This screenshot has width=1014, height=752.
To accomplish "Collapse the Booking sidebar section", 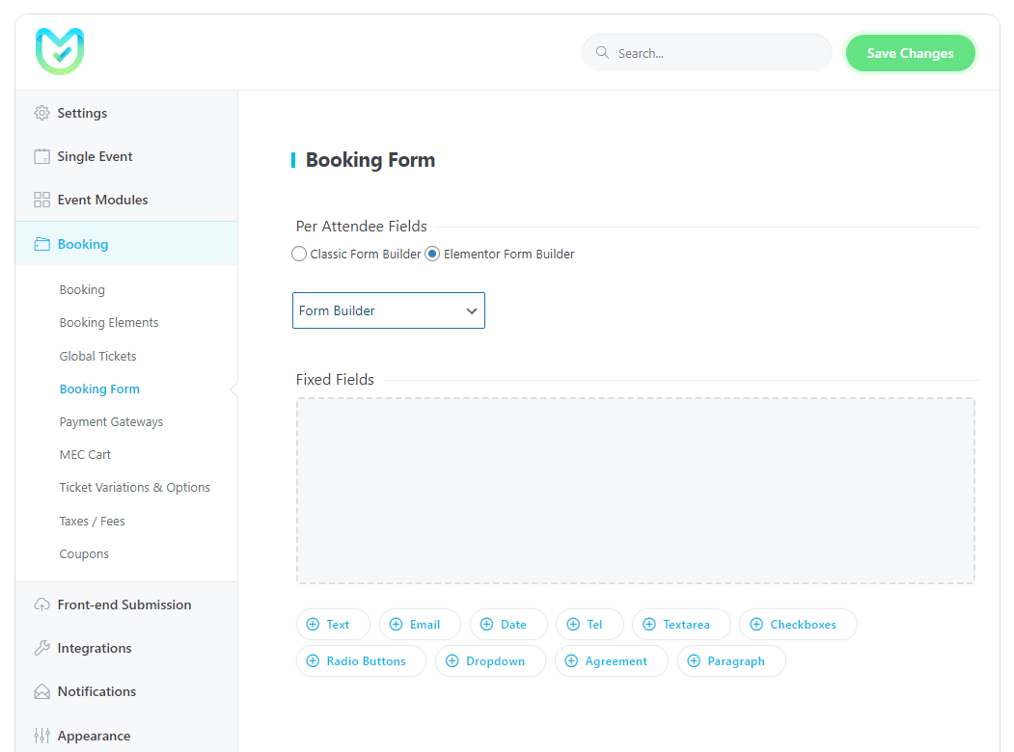I will [83, 244].
